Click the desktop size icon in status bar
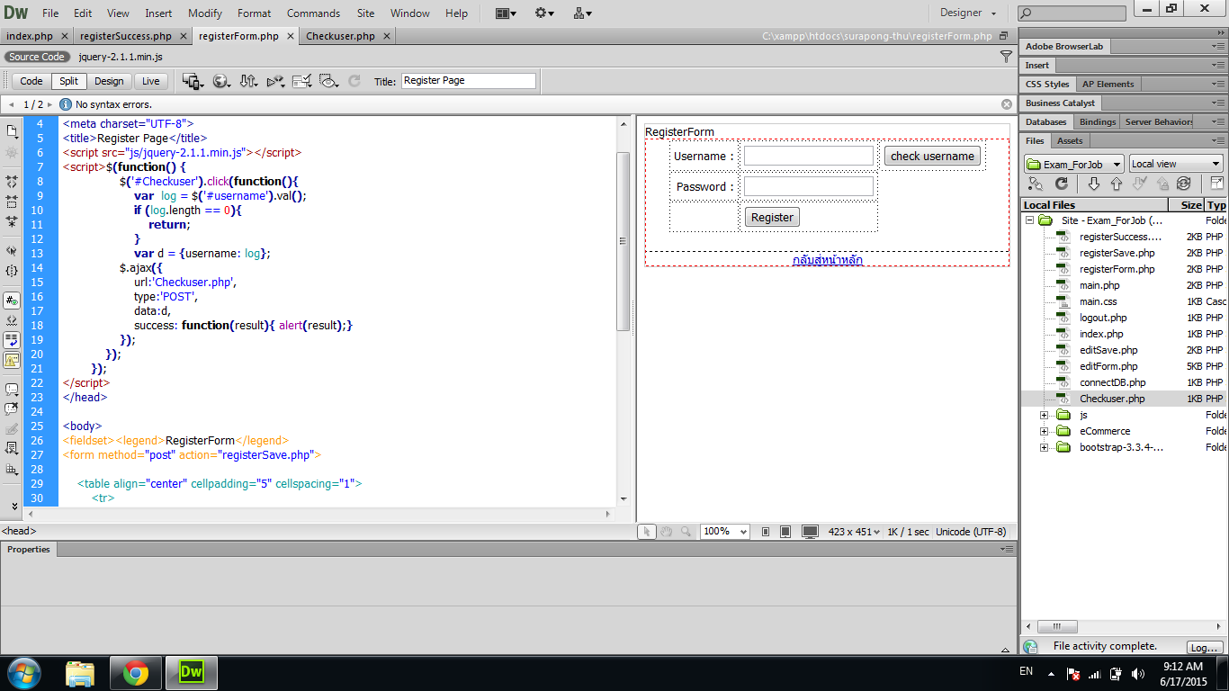1229x691 pixels. pyautogui.click(x=810, y=532)
